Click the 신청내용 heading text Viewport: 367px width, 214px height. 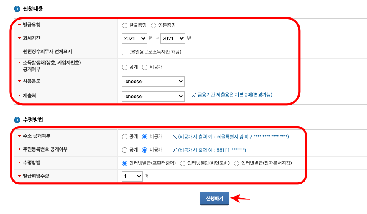coord(33,9)
